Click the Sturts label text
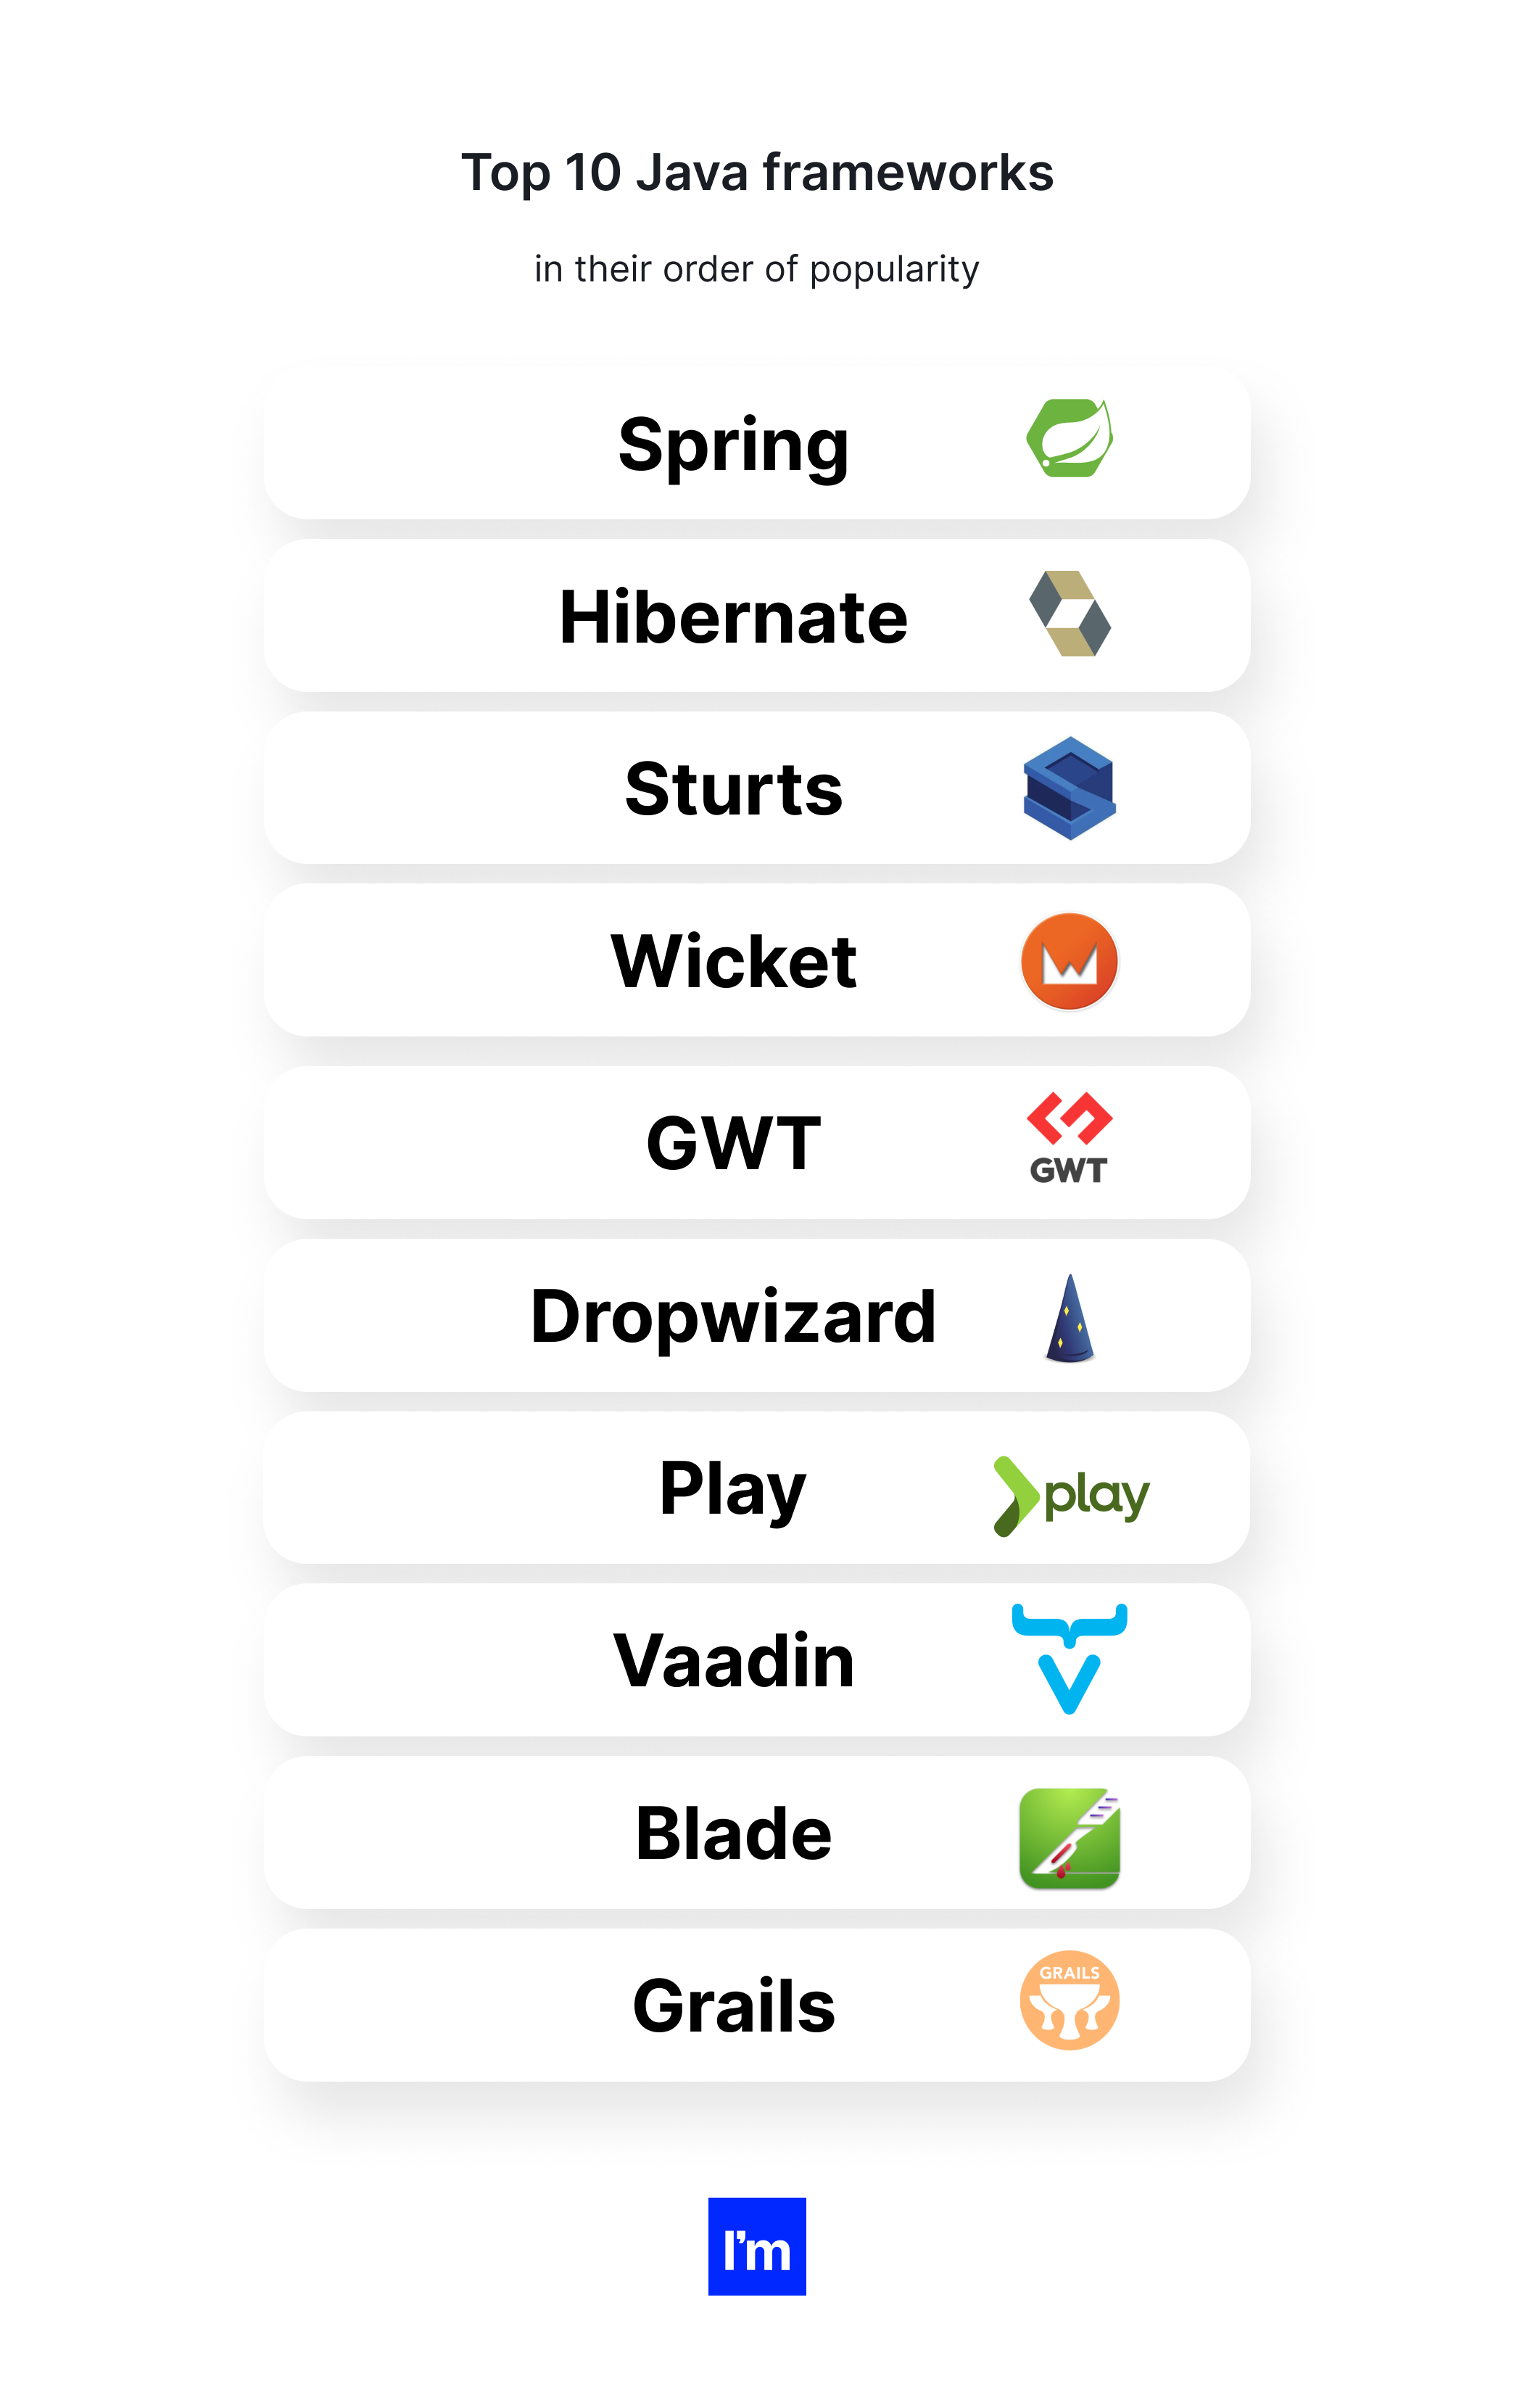1514x2408 pixels. pyautogui.click(x=733, y=789)
